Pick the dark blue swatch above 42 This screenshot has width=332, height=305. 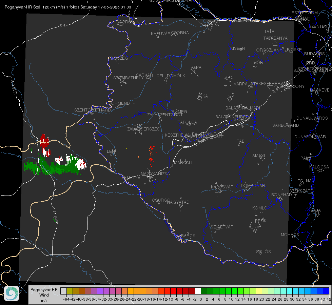click(326, 291)
